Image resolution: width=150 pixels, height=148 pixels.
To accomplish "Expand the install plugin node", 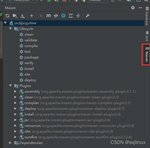I will 15,114.
